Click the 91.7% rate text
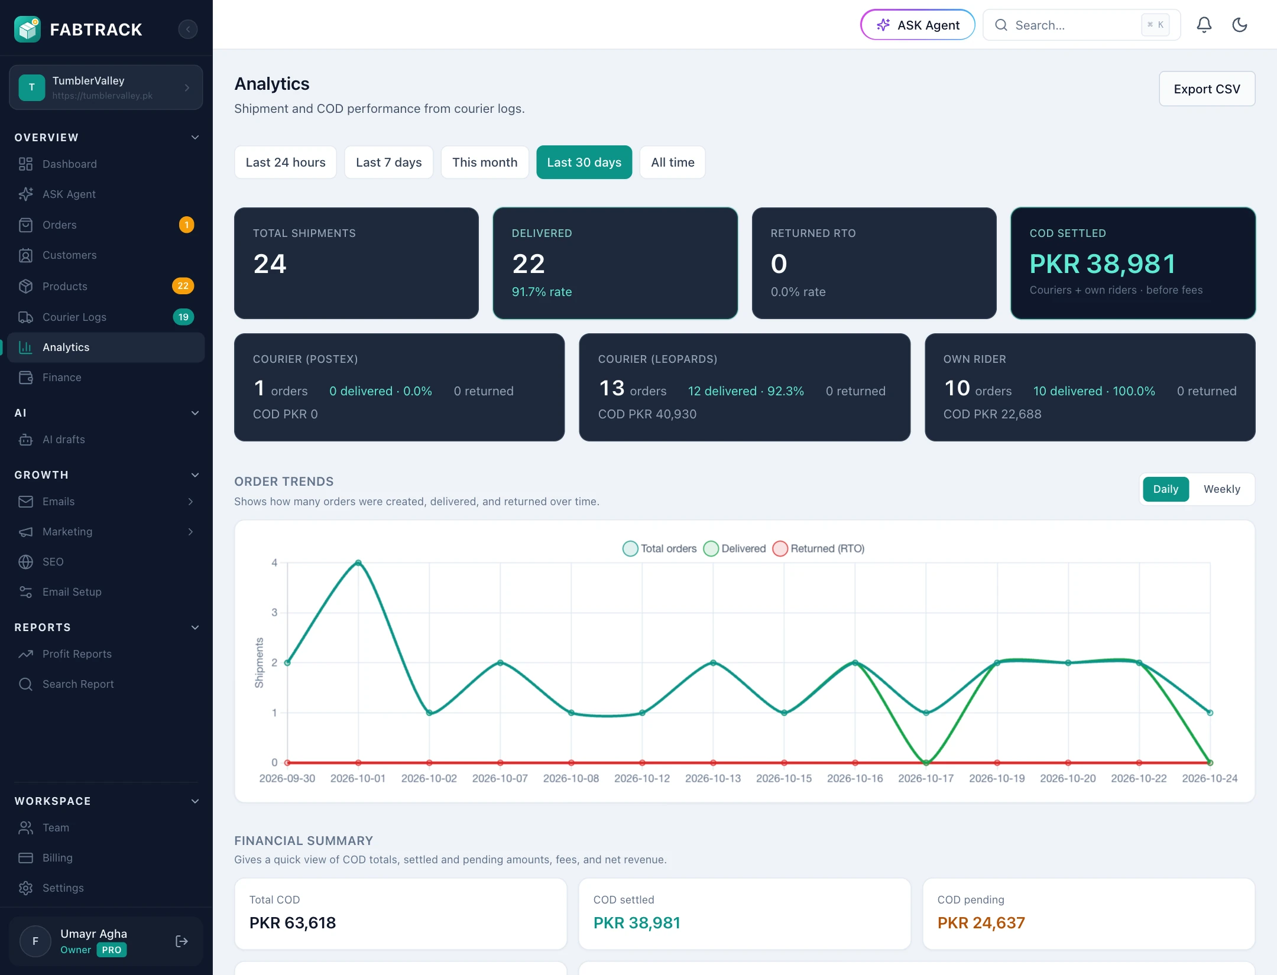Viewport: 1277px width, 975px height. 542,291
